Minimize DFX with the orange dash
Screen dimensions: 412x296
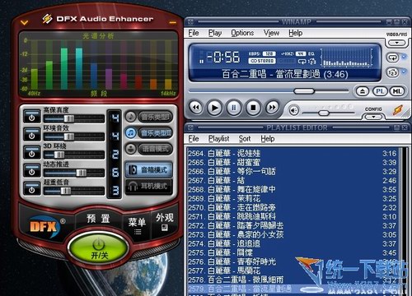coord(173,22)
